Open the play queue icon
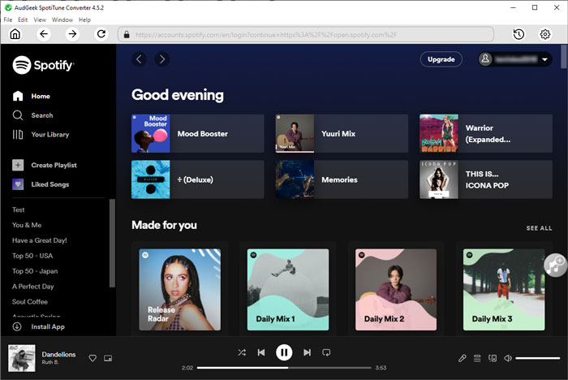Viewport: 568px width, 380px height. (x=477, y=358)
